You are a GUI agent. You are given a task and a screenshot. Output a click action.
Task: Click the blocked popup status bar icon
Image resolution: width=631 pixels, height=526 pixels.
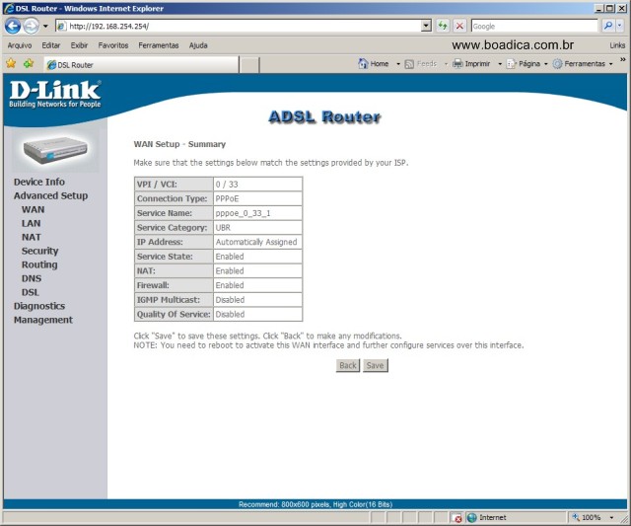(456, 518)
